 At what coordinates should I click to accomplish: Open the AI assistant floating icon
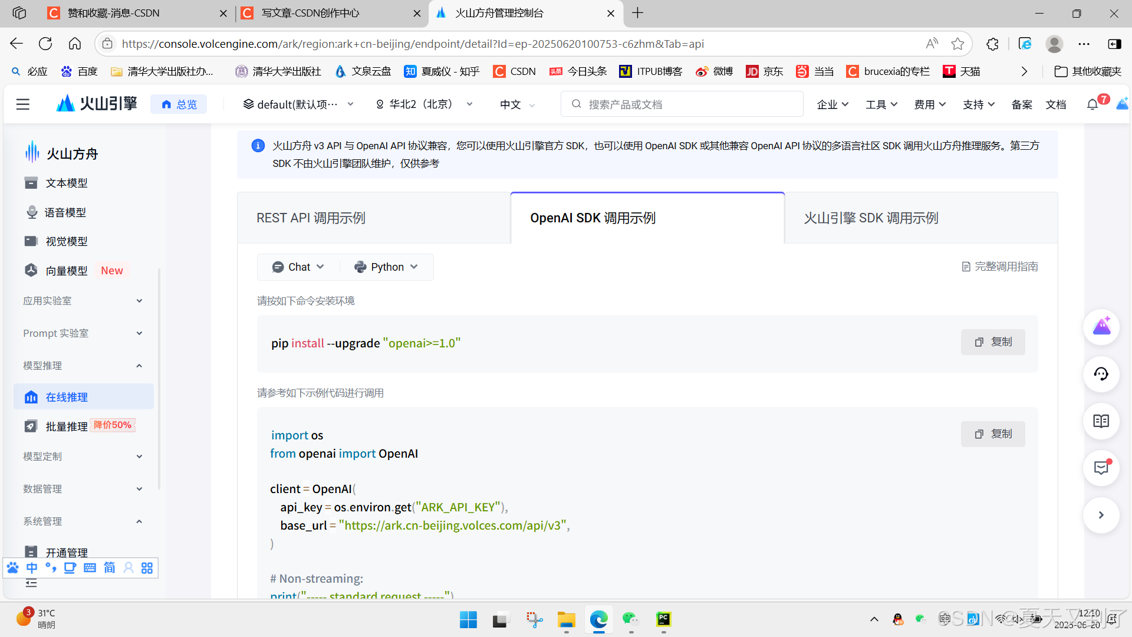click(x=1101, y=327)
